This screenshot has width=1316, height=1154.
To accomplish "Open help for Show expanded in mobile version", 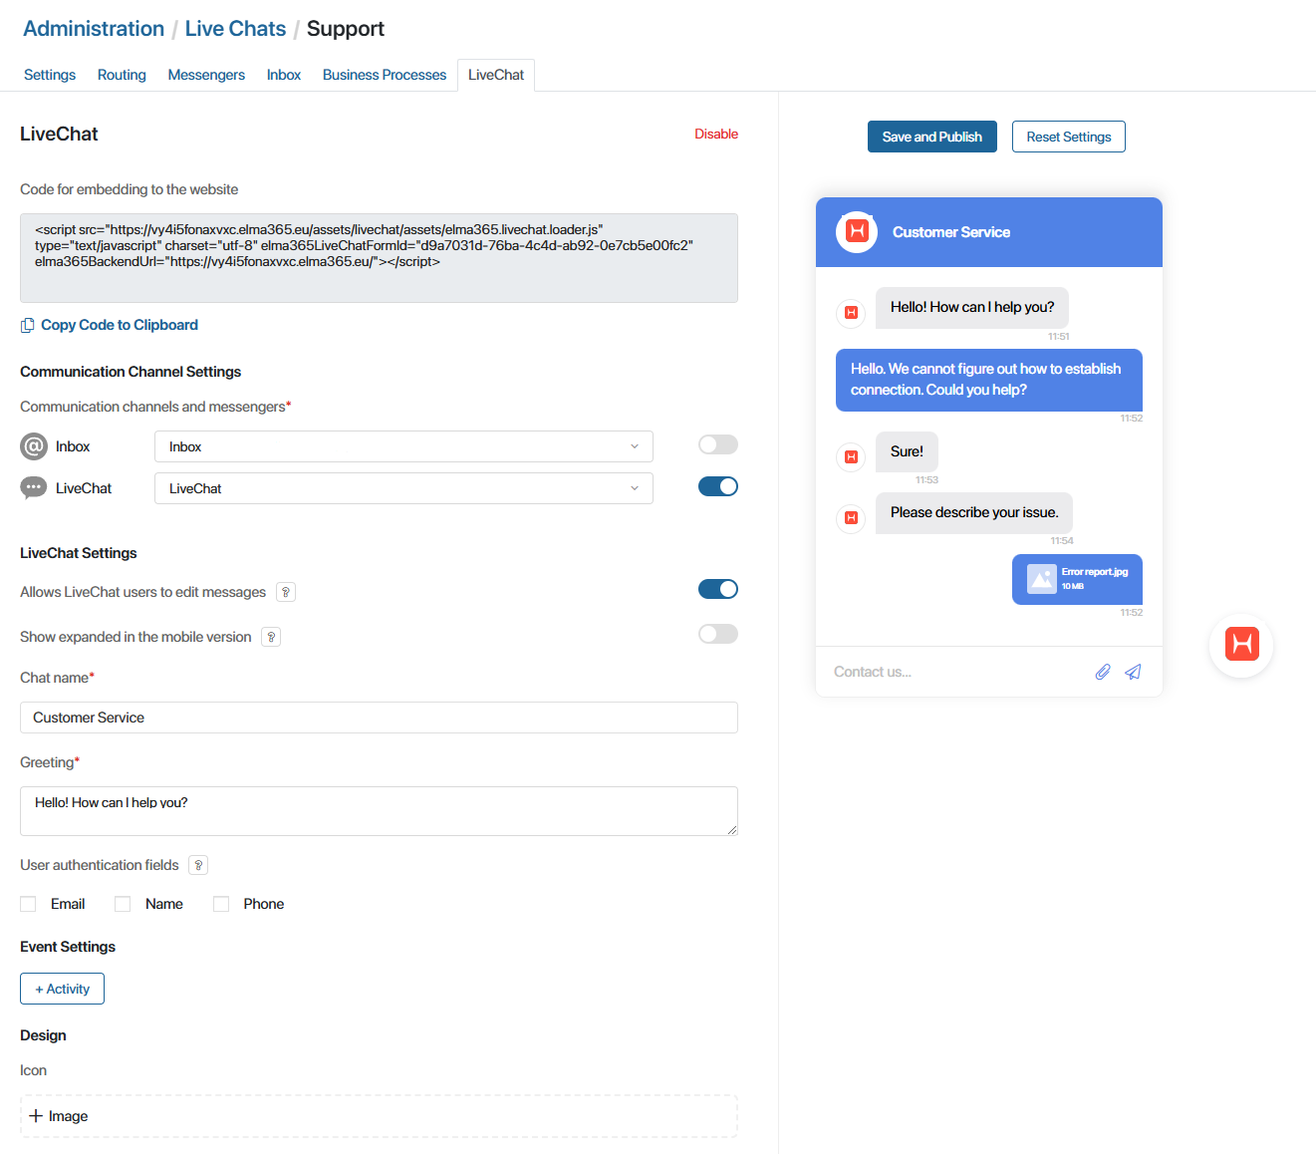I will (271, 637).
